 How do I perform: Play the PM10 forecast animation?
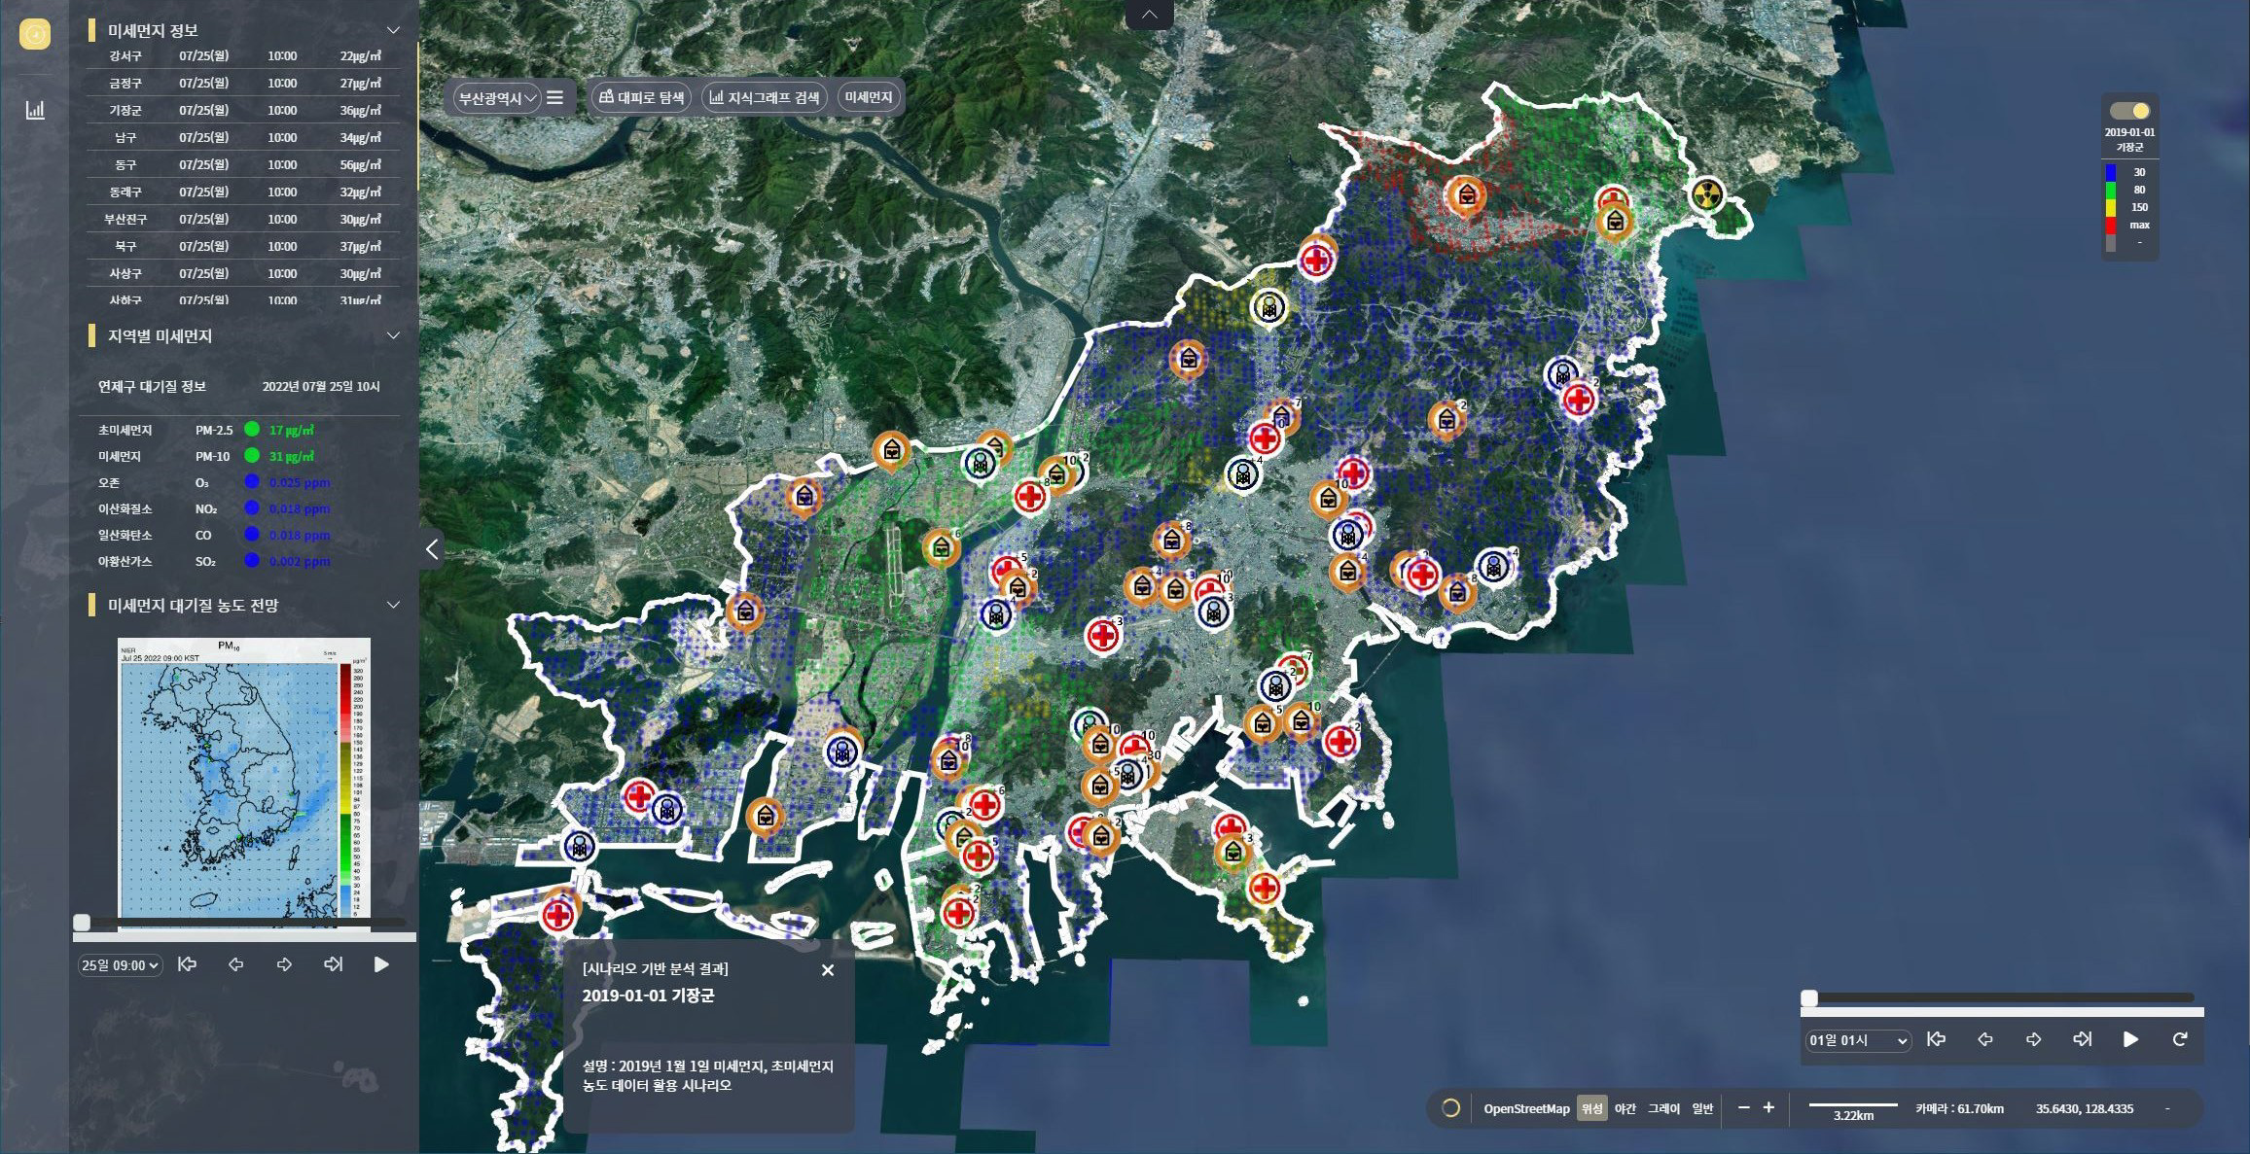pyautogui.click(x=381, y=964)
